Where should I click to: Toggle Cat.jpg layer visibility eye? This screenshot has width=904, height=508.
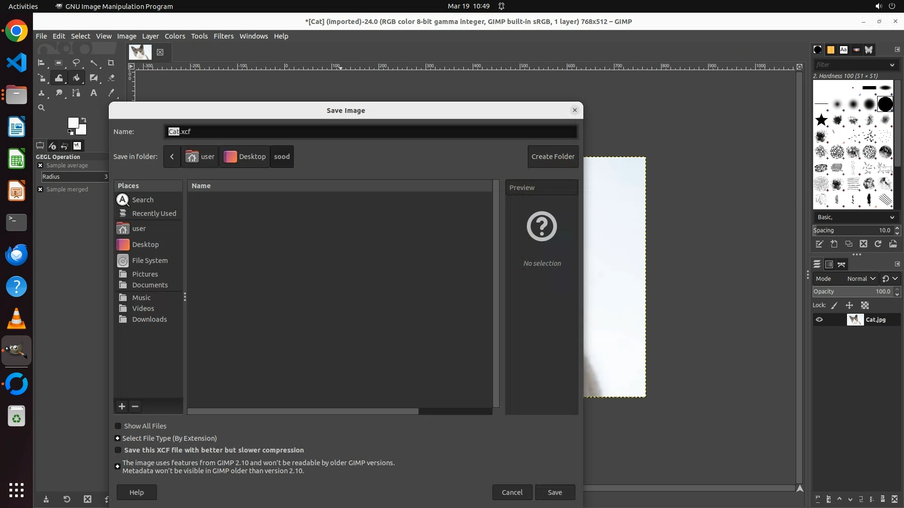point(819,320)
